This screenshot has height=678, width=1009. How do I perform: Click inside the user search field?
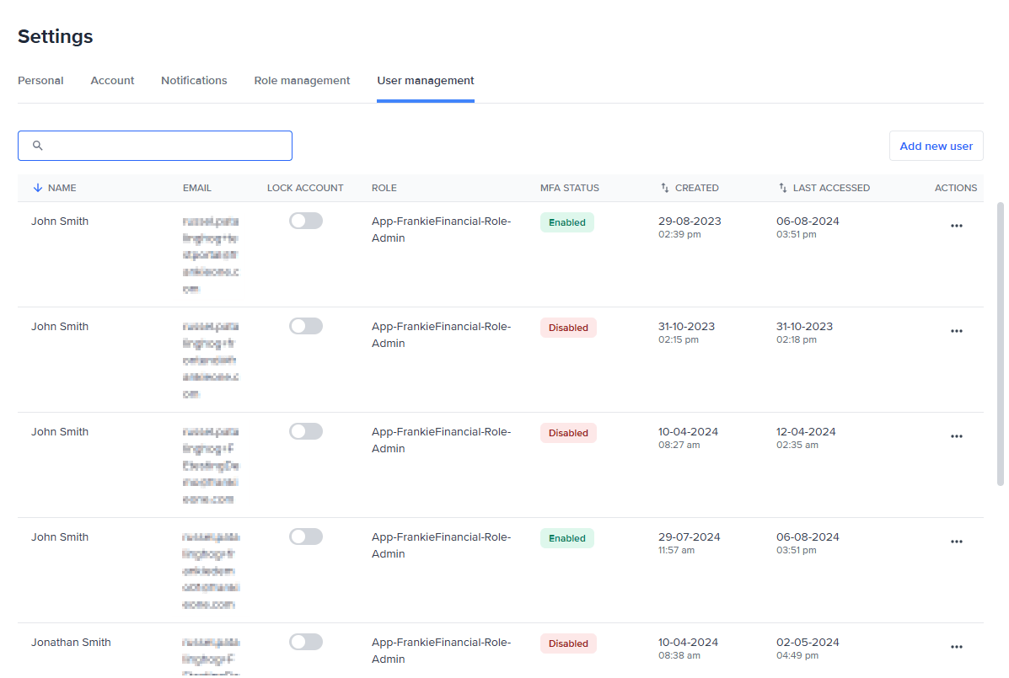point(155,145)
